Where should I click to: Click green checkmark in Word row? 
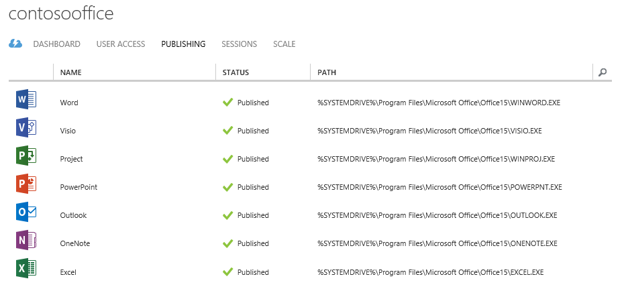click(227, 103)
